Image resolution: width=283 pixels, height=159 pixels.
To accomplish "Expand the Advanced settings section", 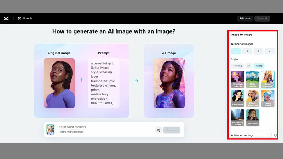I will click(x=242, y=135).
